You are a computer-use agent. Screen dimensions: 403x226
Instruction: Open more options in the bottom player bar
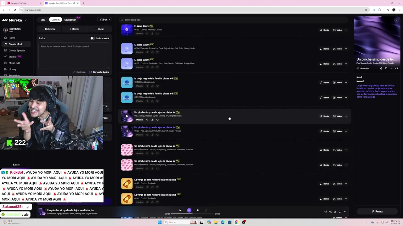point(344,212)
